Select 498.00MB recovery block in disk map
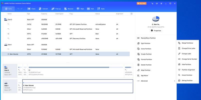201x100 pixels. [129, 71]
